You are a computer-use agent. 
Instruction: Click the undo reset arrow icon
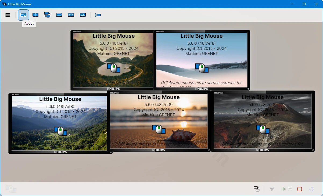point(311,189)
